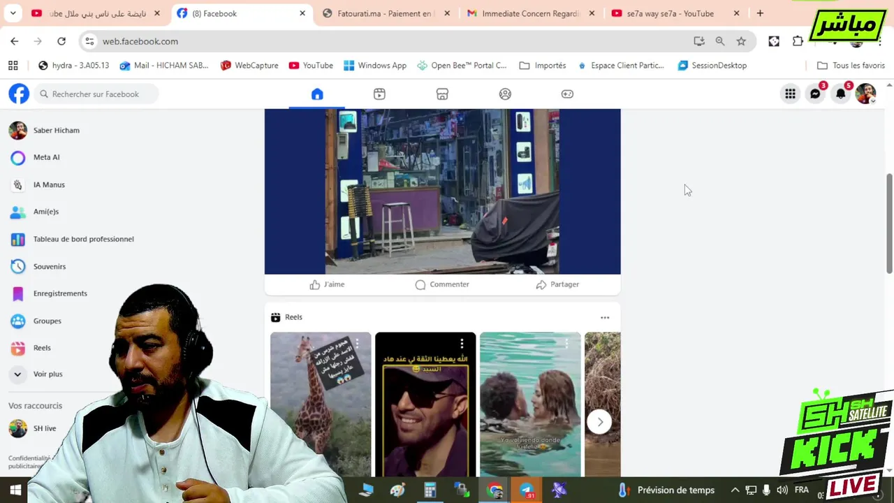Show next reels with arrow button
The height and width of the screenshot is (503, 894).
[x=599, y=422]
